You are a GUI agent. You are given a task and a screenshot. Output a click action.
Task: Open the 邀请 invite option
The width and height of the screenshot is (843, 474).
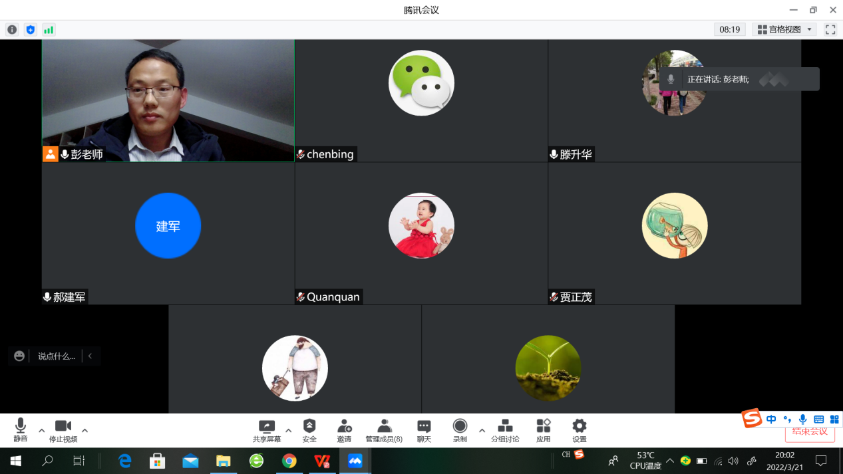(344, 431)
